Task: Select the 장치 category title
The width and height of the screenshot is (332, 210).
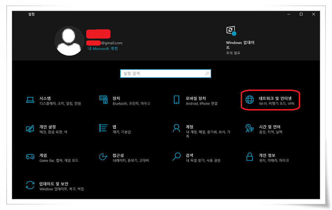Action: 116,98
